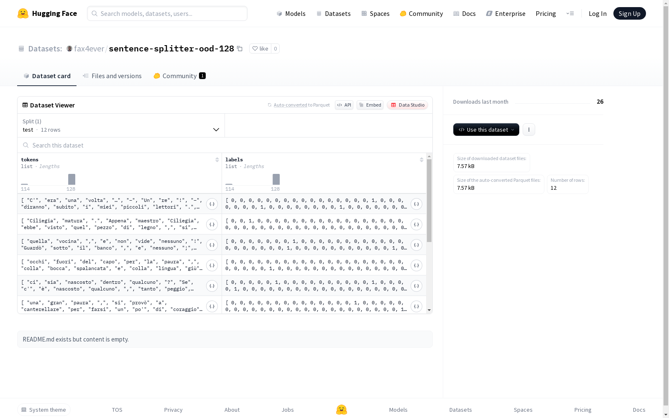Expand labels cell in the "occhi" row
The width and height of the screenshot is (669, 418).
coord(416,265)
